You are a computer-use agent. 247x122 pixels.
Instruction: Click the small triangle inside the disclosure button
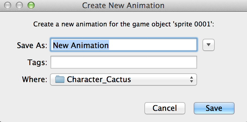[x=208, y=45]
